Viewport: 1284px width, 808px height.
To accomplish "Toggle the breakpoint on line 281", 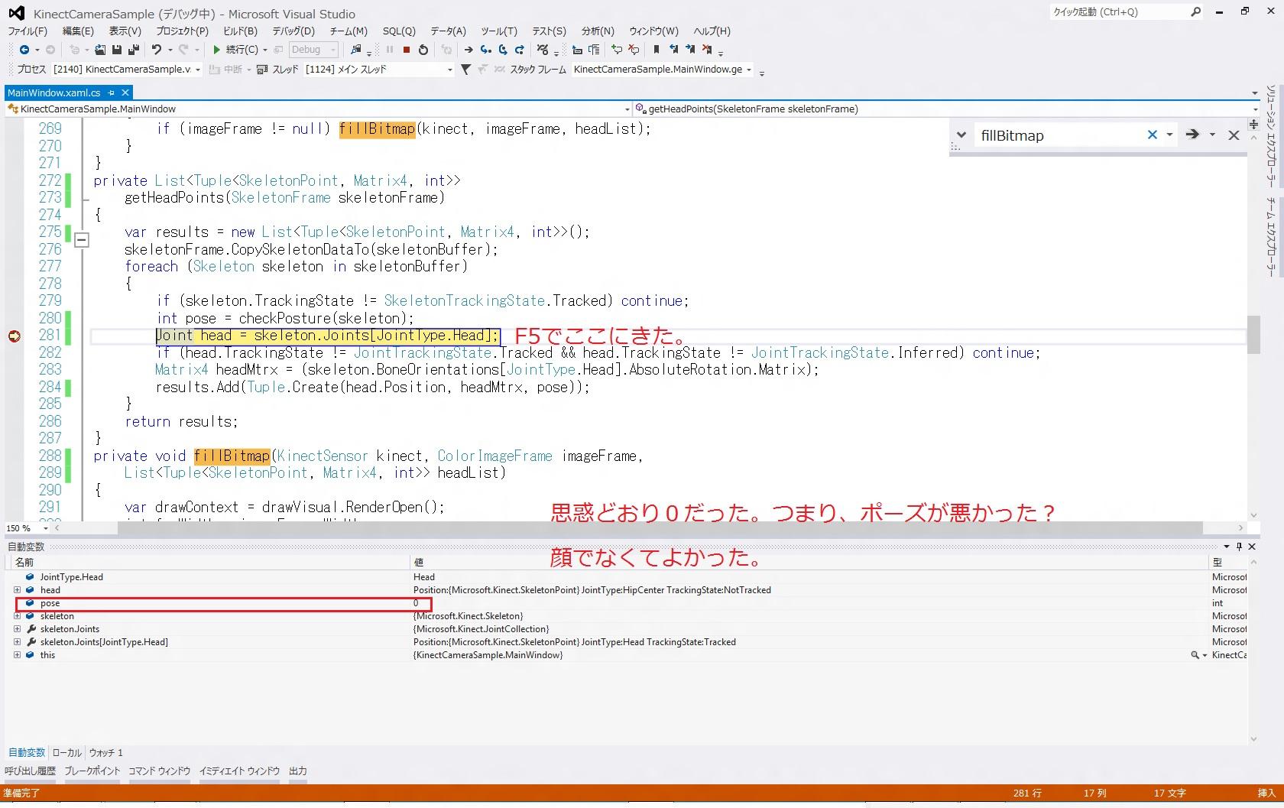I will pyautogui.click(x=15, y=336).
